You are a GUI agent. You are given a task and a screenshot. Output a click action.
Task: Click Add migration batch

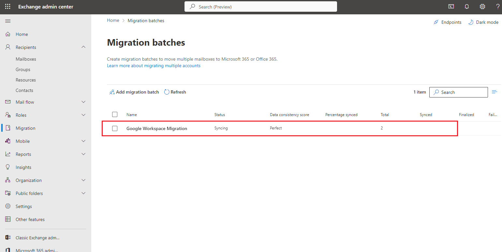134,92
